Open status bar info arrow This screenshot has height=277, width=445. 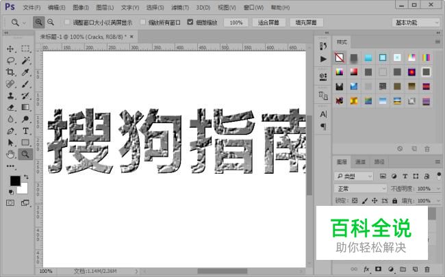click(136, 271)
